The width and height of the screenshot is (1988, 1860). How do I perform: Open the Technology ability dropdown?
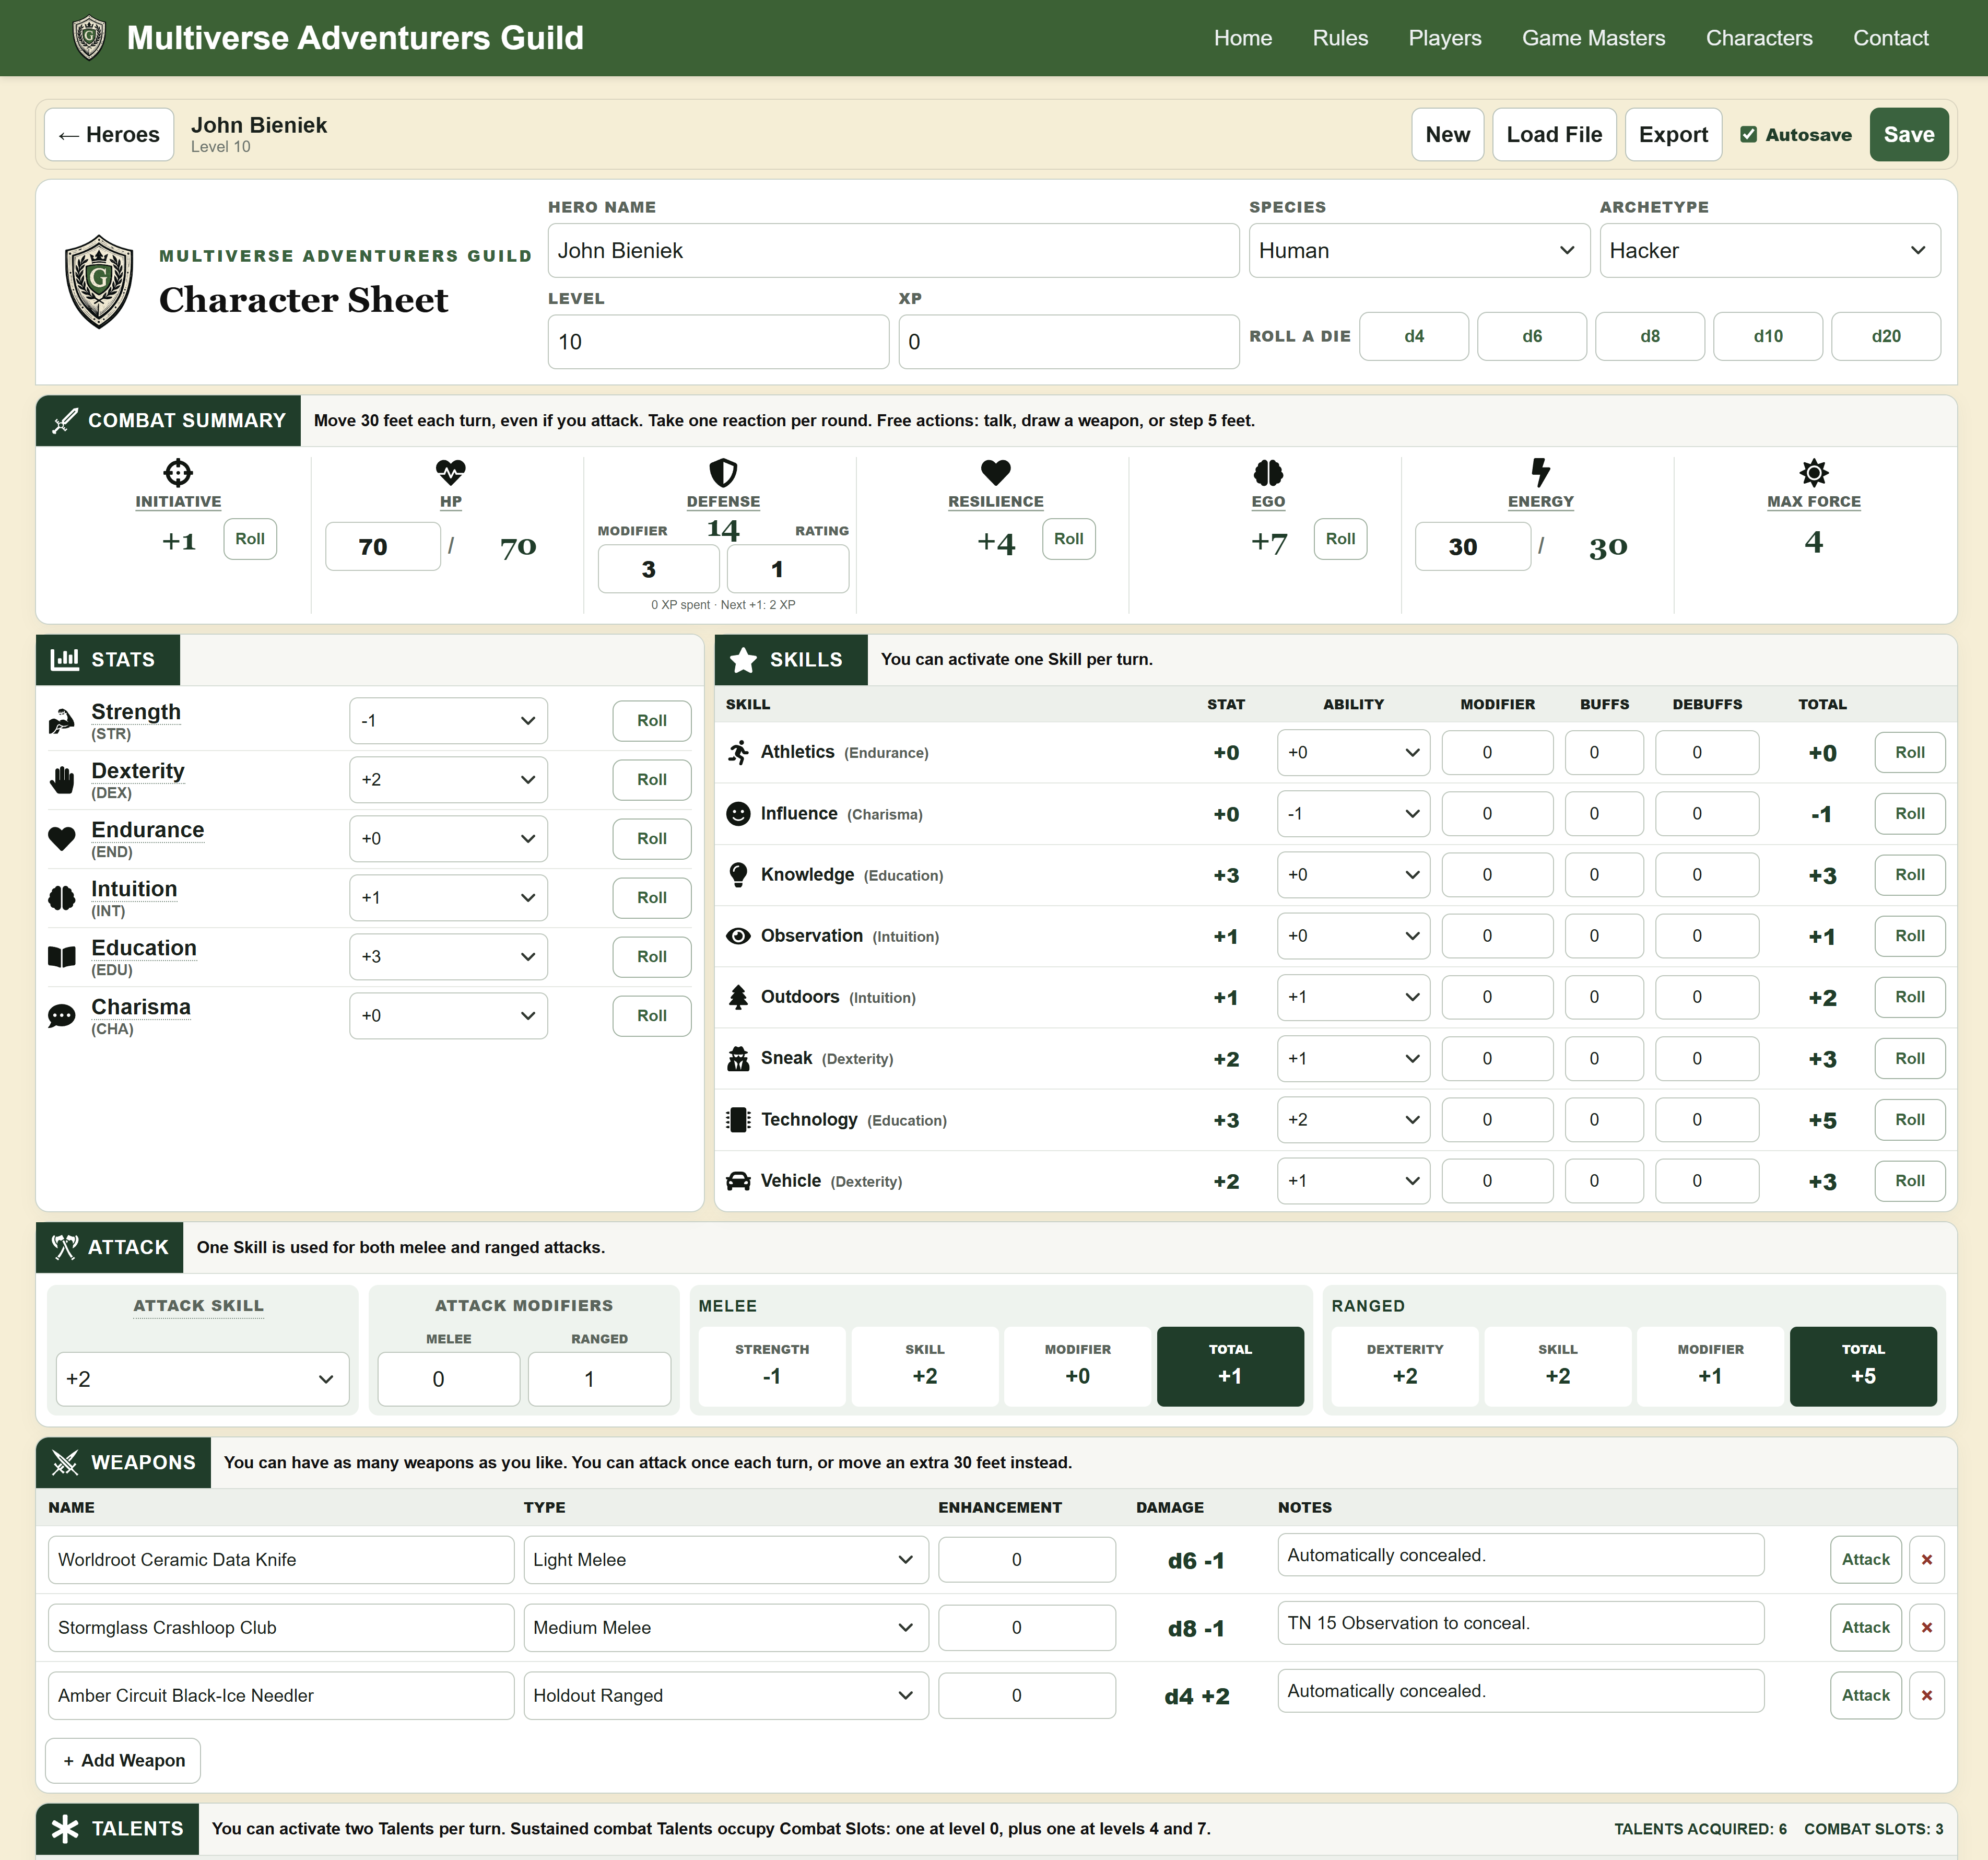[1353, 1120]
